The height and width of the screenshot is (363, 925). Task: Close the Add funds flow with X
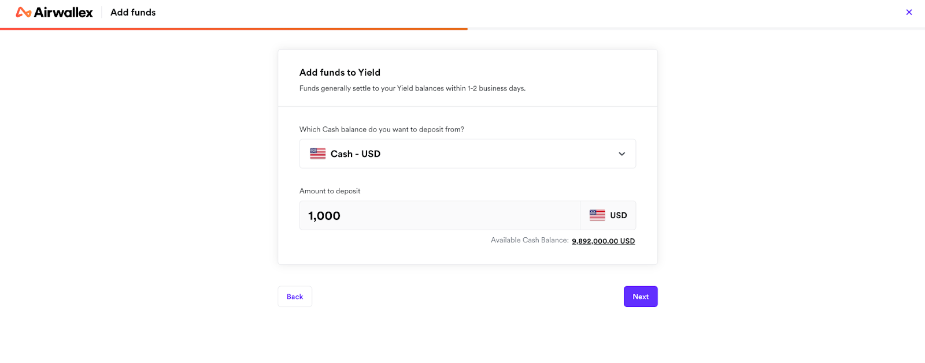coord(909,12)
